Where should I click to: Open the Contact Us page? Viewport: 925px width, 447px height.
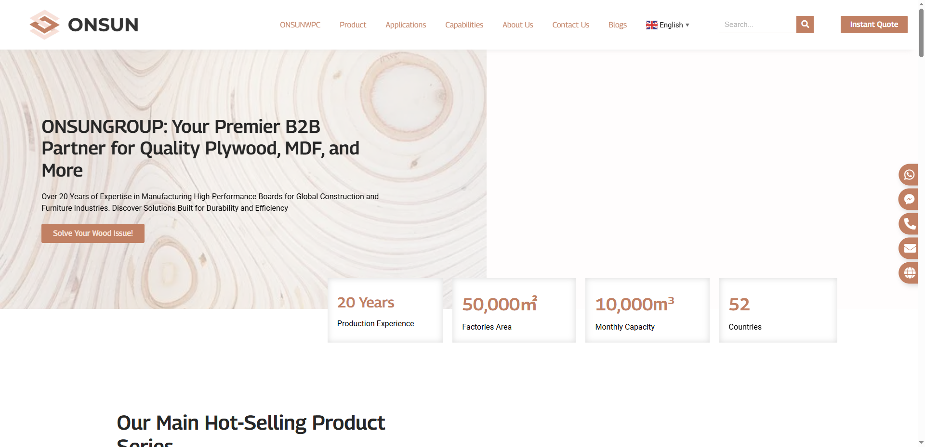click(x=570, y=25)
